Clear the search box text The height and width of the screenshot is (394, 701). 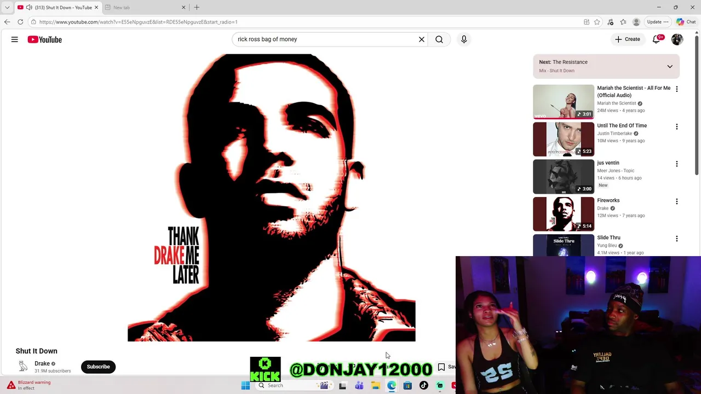pyautogui.click(x=422, y=39)
